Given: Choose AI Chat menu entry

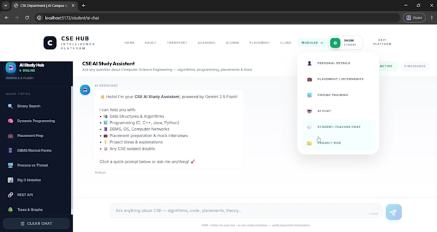Looking at the screenshot, I should pyautogui.click(x=338, y=111).
